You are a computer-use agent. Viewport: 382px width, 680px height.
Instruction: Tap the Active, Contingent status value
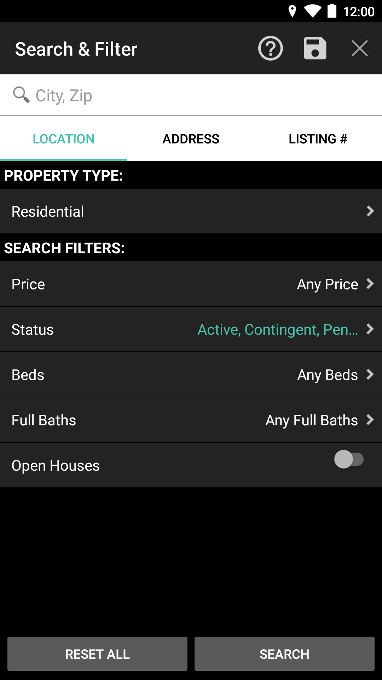point(278,330)
